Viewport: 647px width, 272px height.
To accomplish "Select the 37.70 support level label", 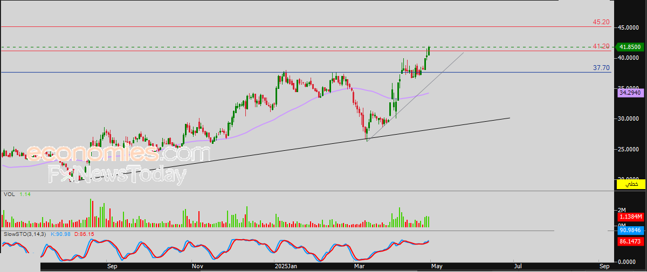I will click(x=601, y=68).
